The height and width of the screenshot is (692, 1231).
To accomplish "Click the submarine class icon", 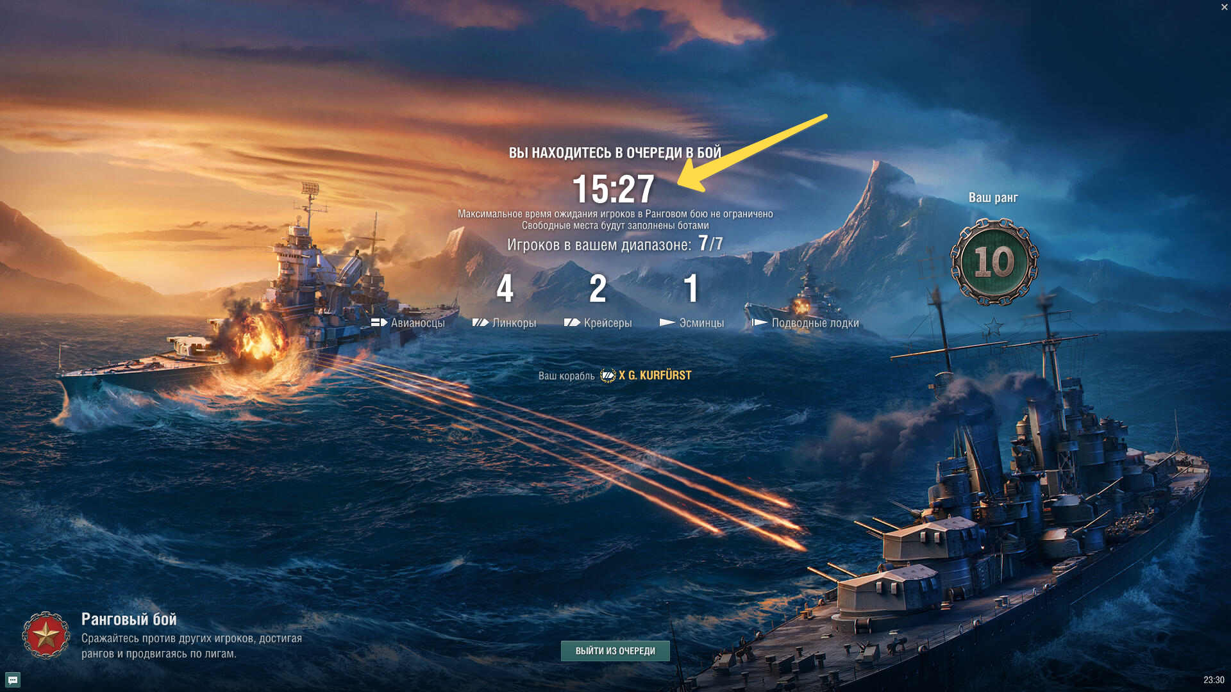I will tap(759, 323).
